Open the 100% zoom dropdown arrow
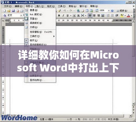Image resolution: width=136 pixels, height=122 pixels. (109, 11)
